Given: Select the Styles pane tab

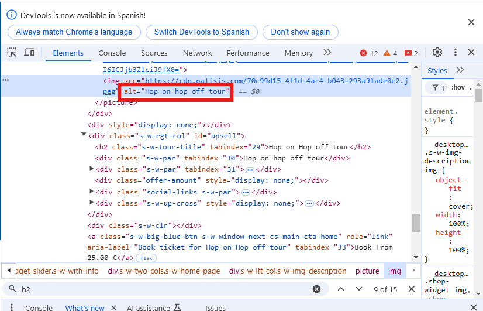Looking at the screenshot, I should pyautogui.click(x=437, y=71).
